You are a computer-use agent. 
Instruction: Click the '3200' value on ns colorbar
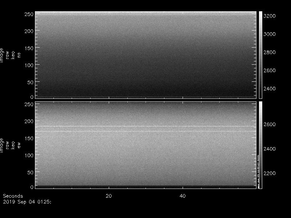coord(270,16)
